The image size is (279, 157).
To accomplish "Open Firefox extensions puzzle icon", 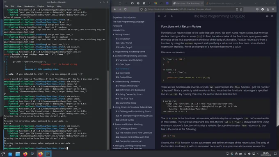I will coord(268,9).
